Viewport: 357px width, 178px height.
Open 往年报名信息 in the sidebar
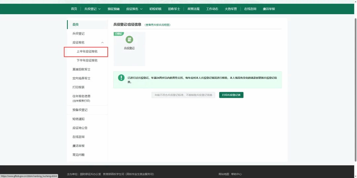(x=81, y=96)
